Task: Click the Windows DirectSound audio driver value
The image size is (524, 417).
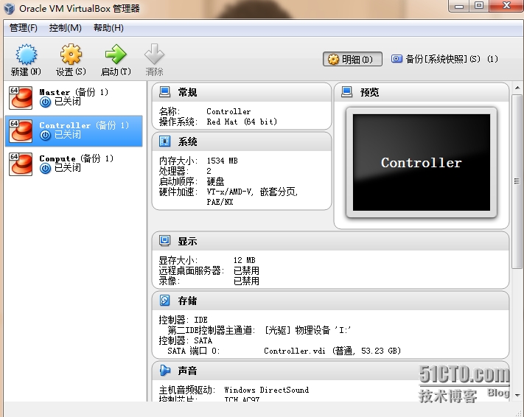Action: pyautogui.click(x=267, y=390)
